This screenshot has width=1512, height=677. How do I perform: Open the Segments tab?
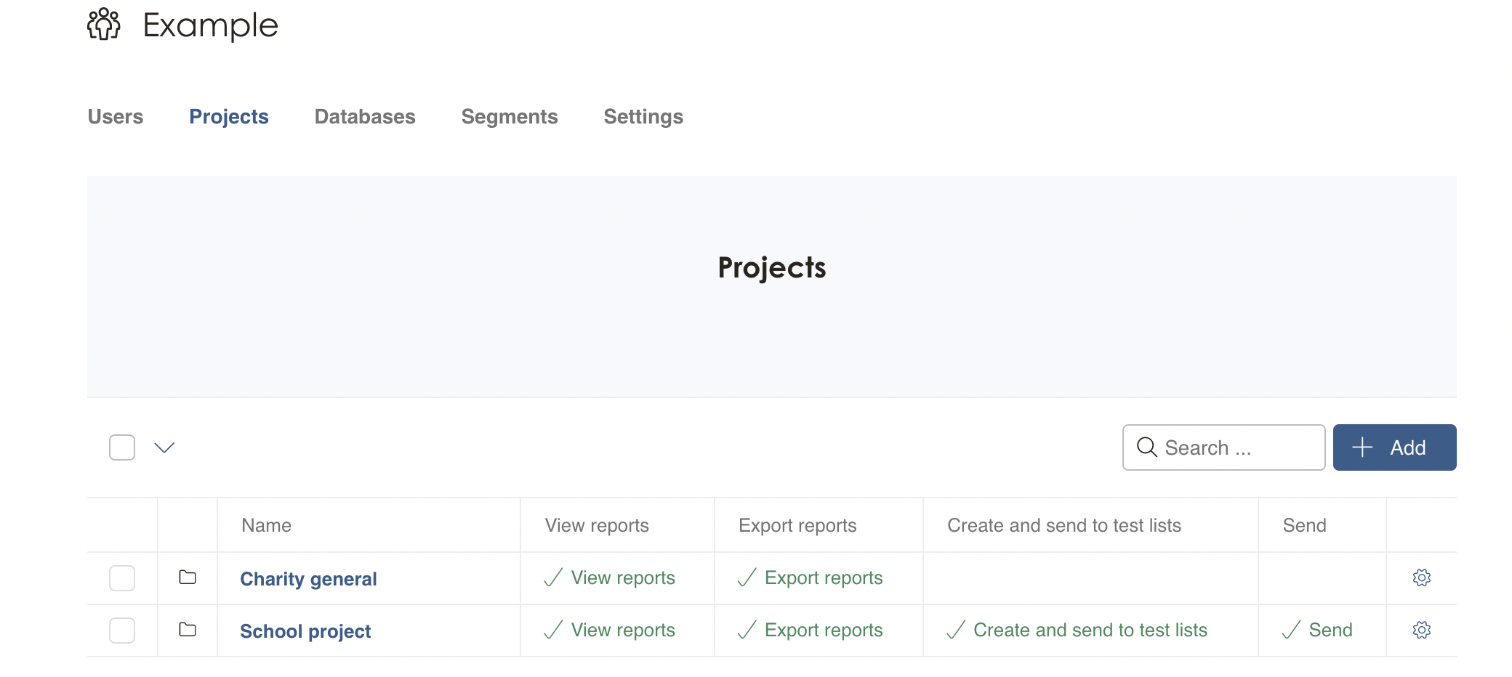pos(510,117)
